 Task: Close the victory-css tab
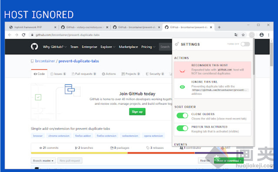107,27
